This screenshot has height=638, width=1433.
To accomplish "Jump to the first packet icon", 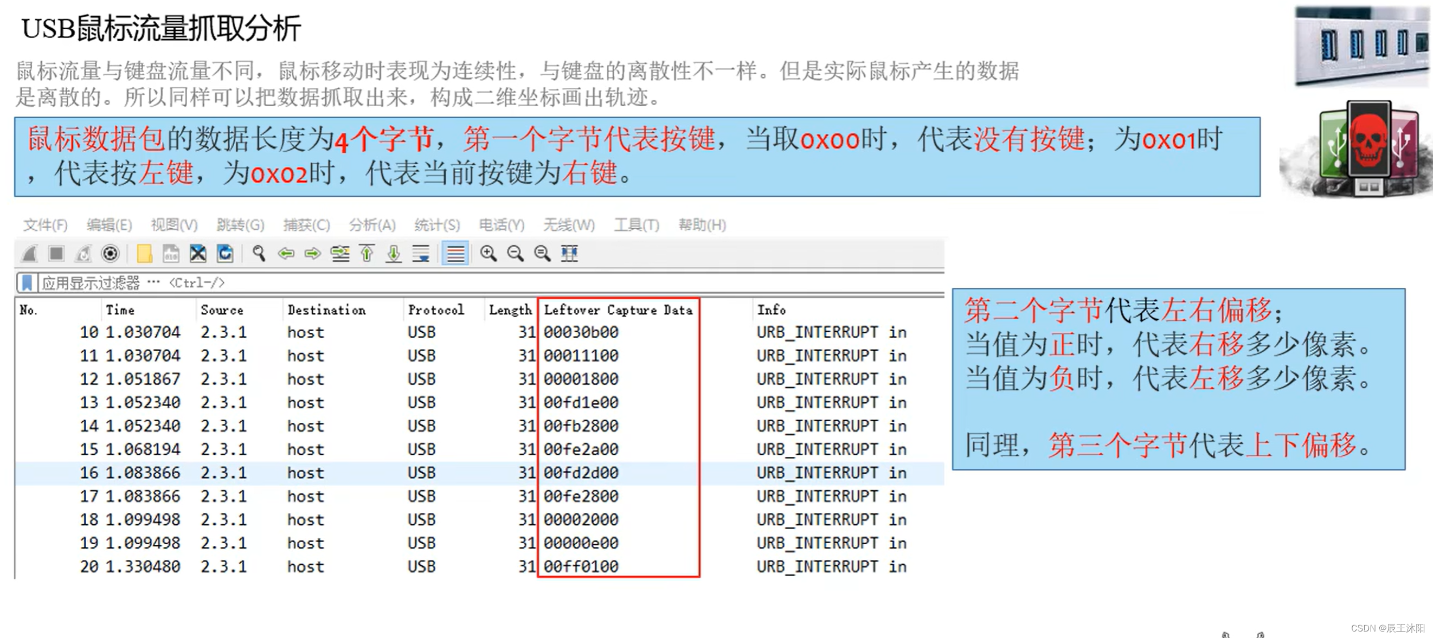I will pos(367,254).
